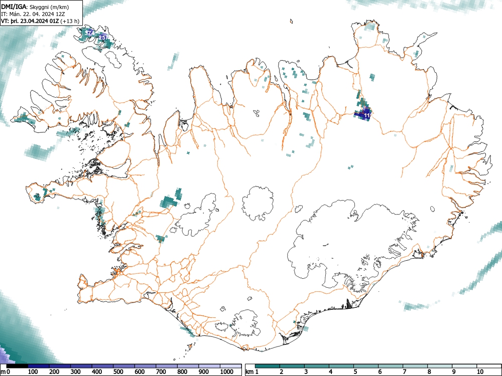Click the "300" meter legend label
The width and height of the screenshot is (502, 376).
[x=76, y=372]
